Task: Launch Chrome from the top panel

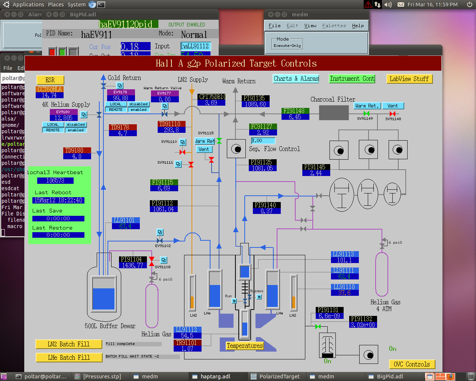Action: coord(92,4)
